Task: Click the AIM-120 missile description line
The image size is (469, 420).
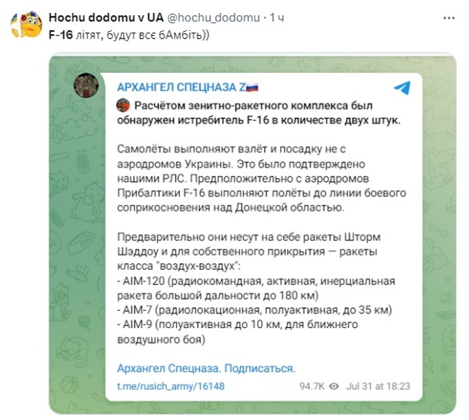Action: (x=256, y=288)
